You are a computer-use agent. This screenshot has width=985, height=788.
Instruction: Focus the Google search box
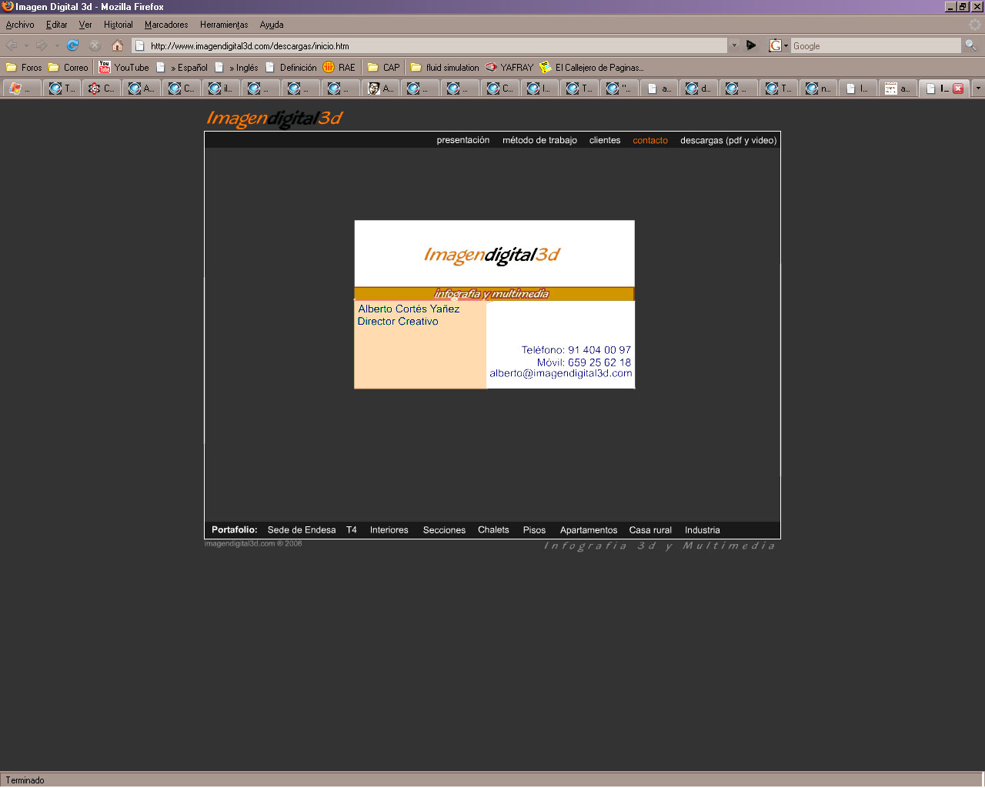pyautogui.click(x=876, y=45)
